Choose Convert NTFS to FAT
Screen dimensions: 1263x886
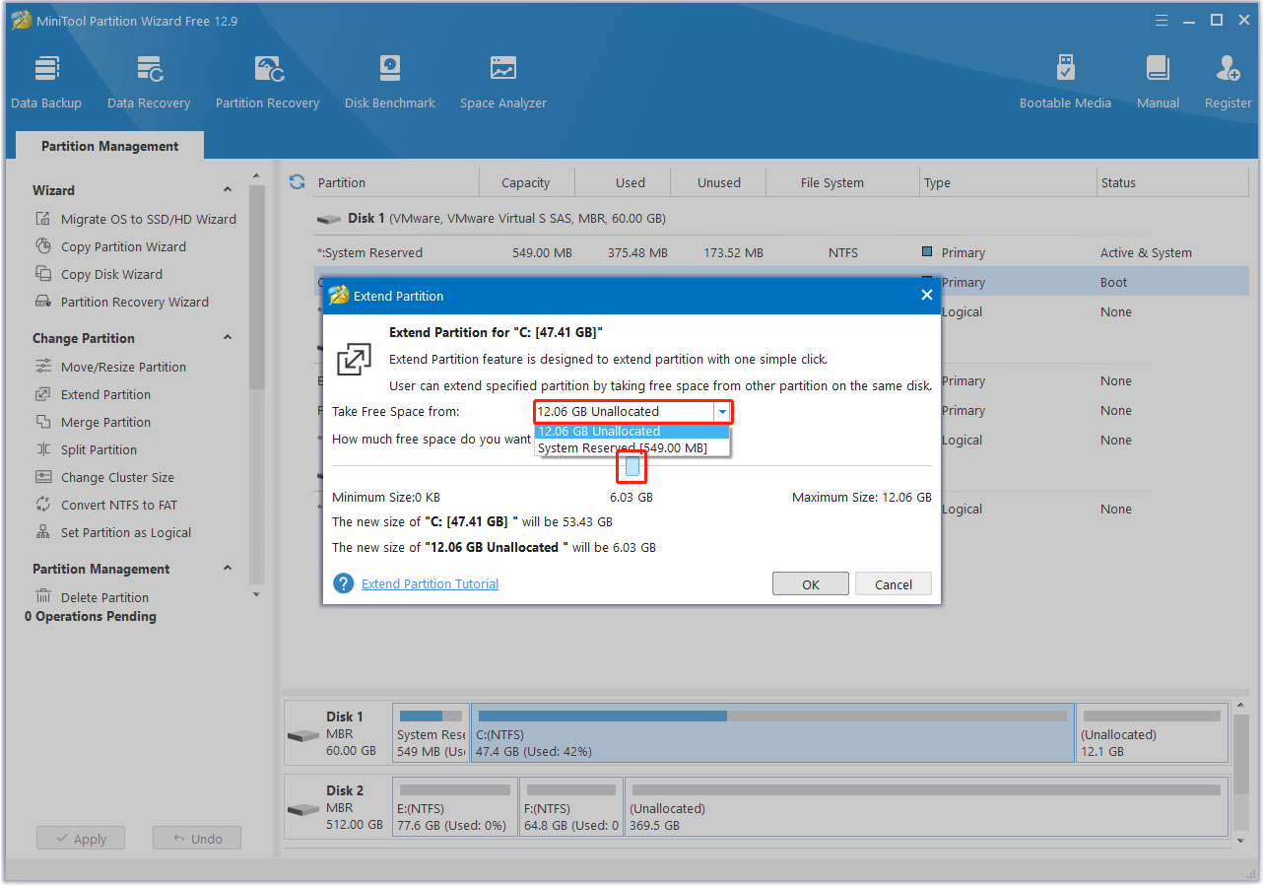click(105, 505)
